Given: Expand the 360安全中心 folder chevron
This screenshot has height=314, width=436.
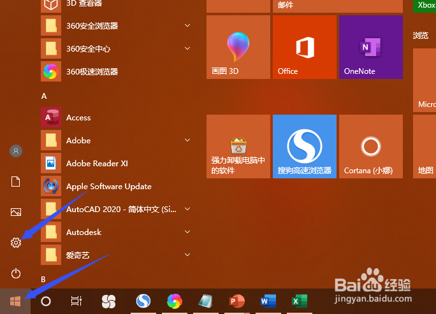Looking at the screenshot, I should pos(187,48).
